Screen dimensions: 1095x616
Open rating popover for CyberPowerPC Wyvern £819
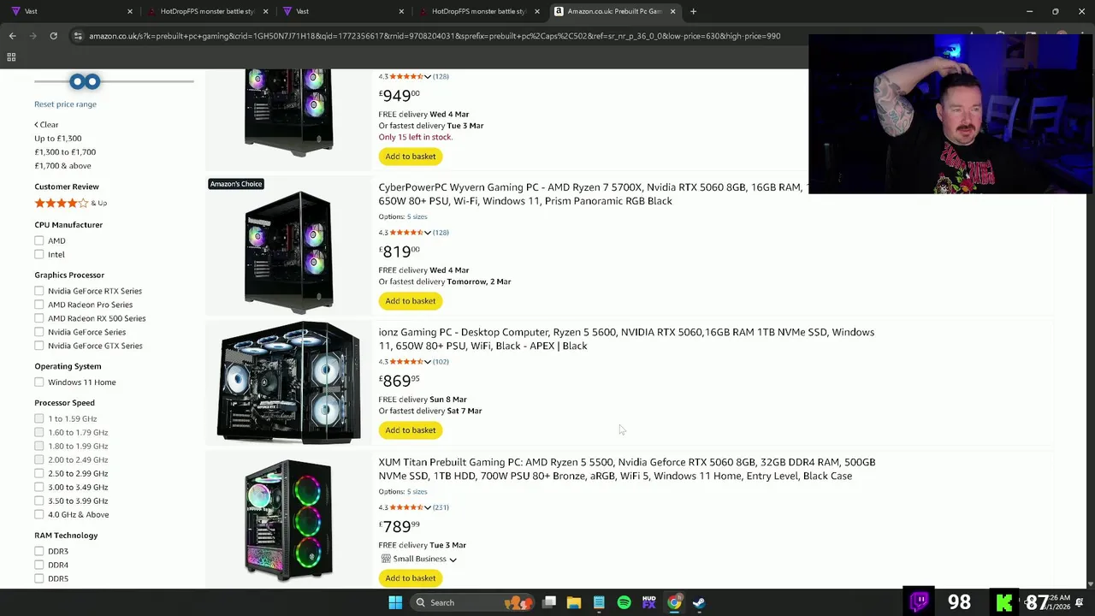(x=428, y=233)
